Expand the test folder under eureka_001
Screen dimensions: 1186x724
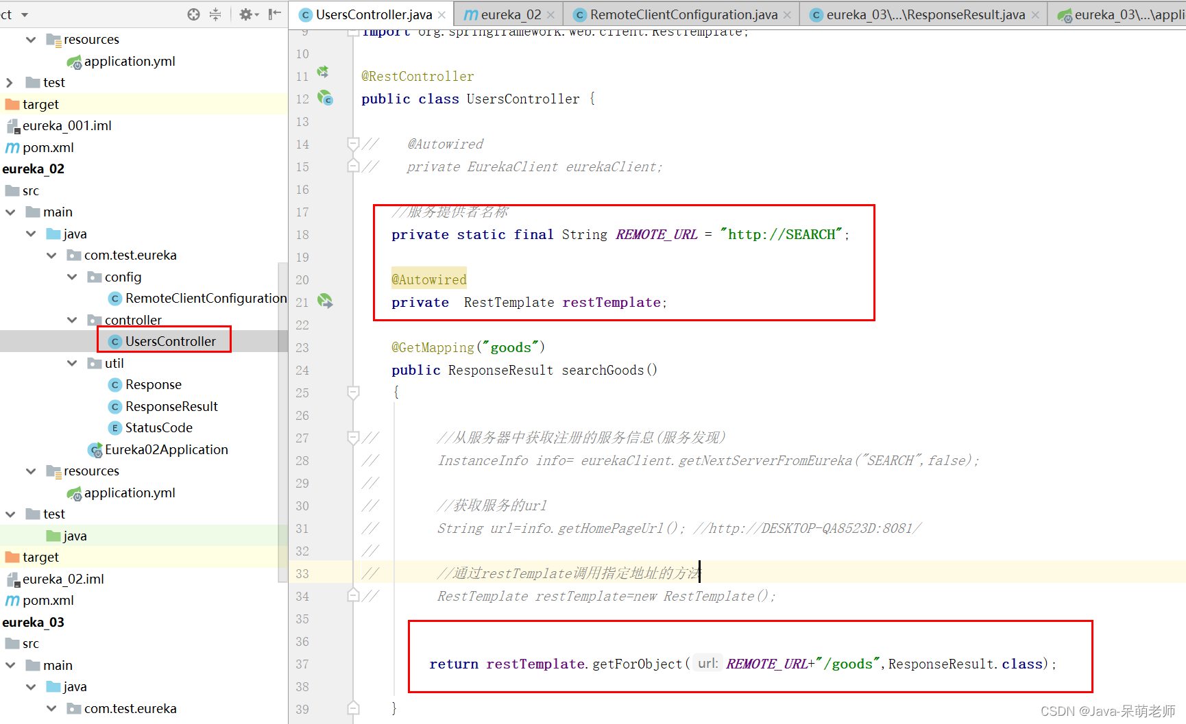pos(10,82)
